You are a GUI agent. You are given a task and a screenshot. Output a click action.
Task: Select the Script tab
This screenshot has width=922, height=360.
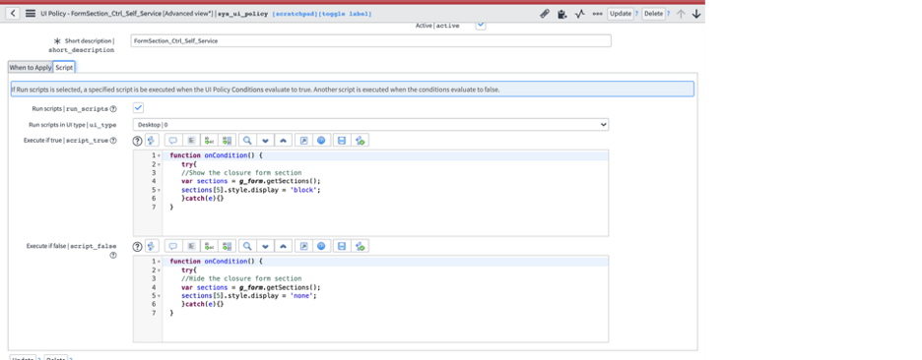64,68
